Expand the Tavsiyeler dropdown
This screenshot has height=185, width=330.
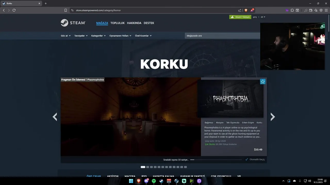tap(81, 36)
